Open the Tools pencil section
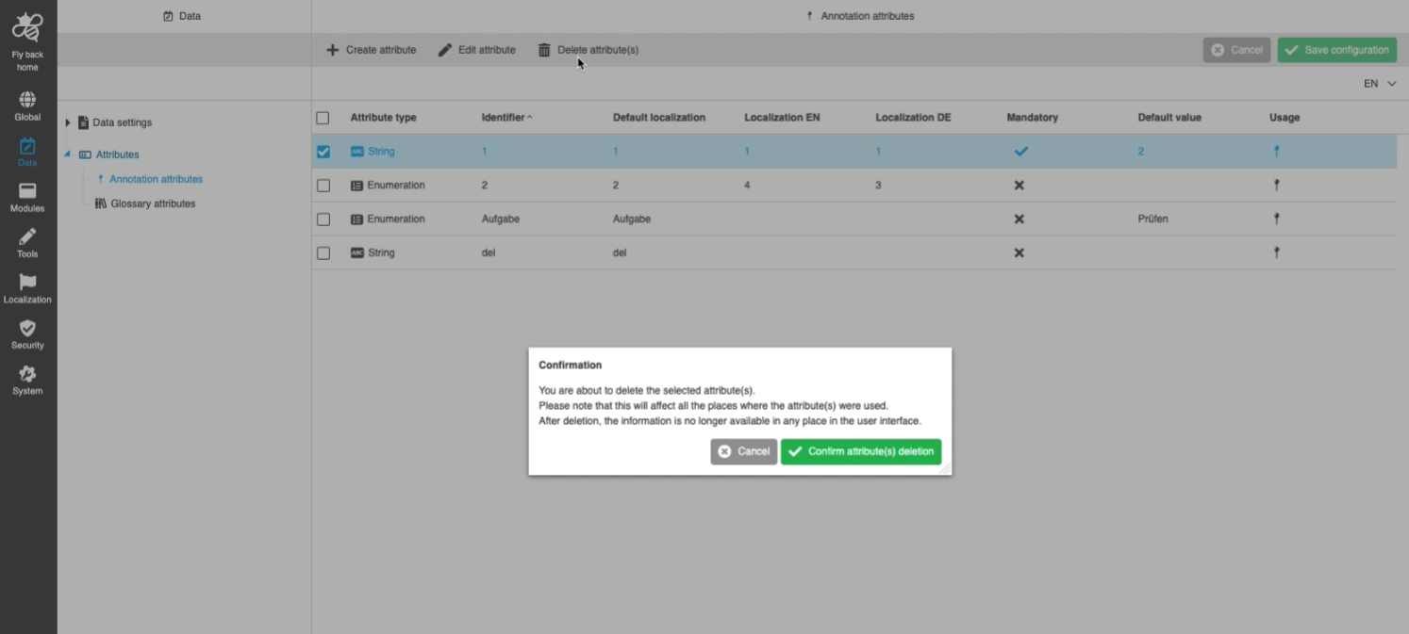Screen dimensions: 1409x634 (x=27, y=243)
